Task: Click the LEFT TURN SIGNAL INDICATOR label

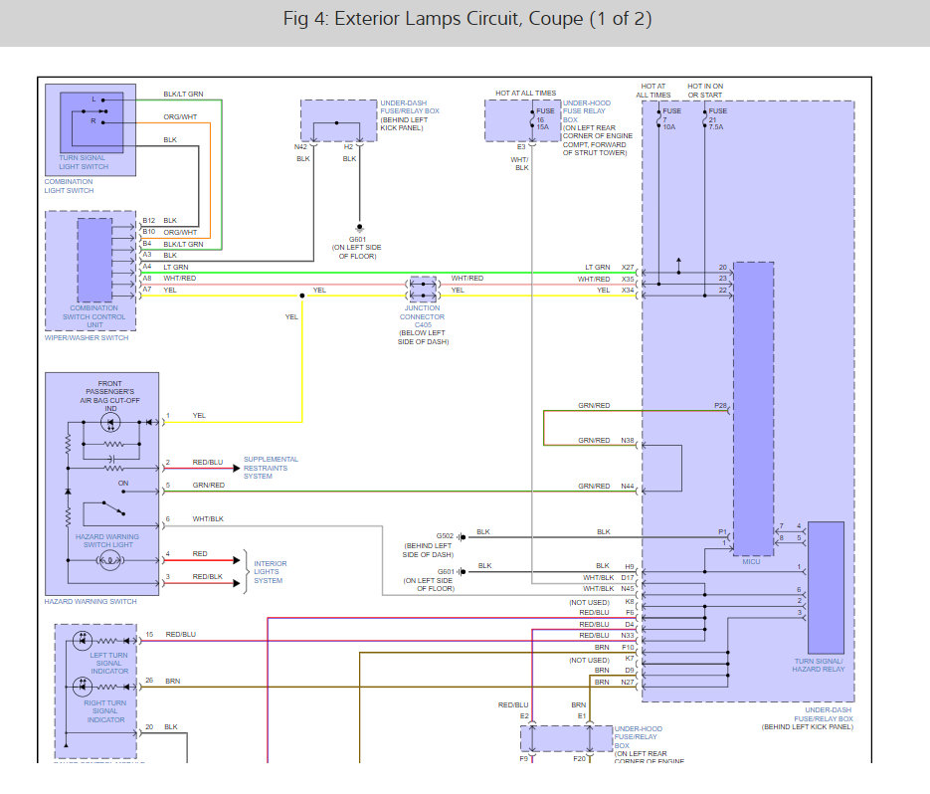Action: coord(109,663)
